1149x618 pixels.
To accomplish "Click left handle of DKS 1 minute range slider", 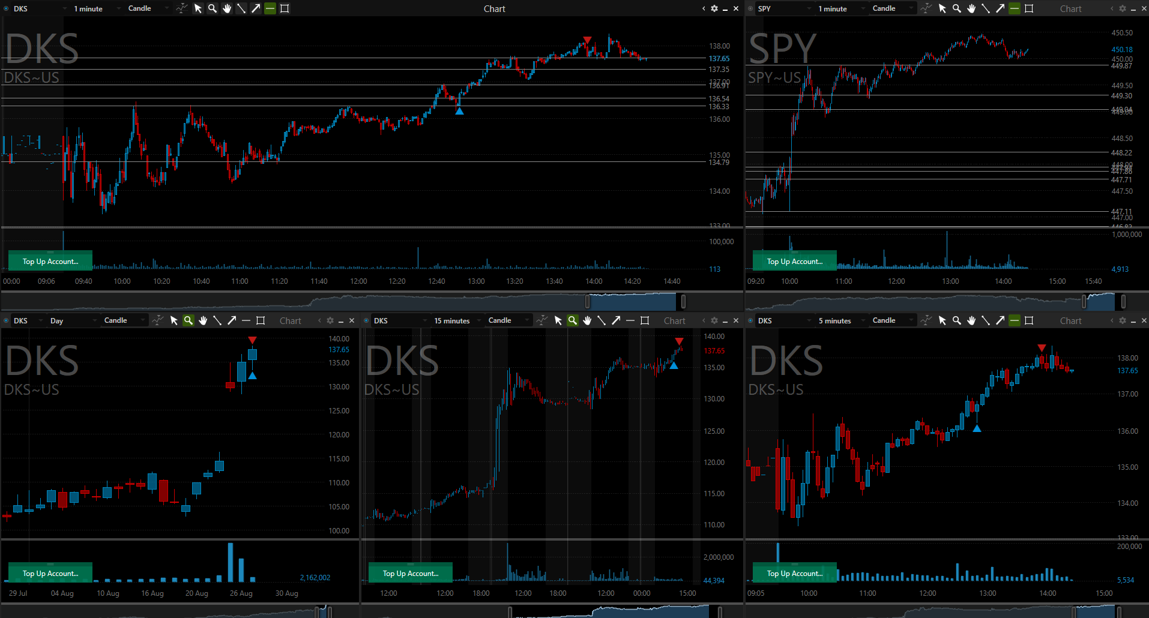I will 588,301.
